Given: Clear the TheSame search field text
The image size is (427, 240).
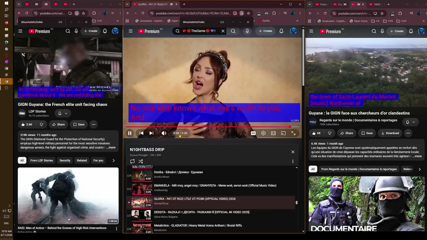Looking at the screenshot, I should coord(223,31).
